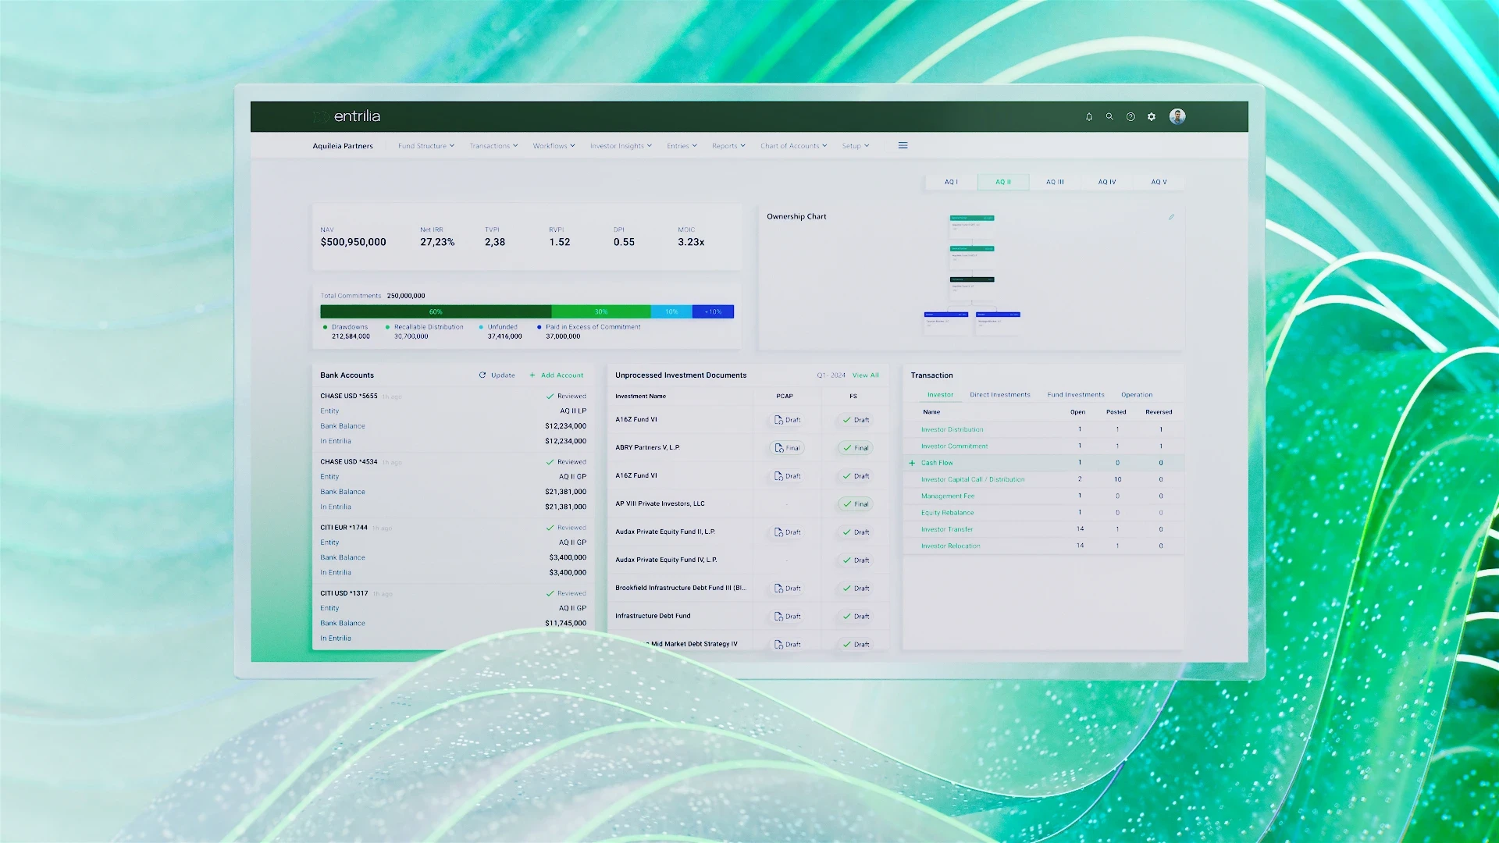Switch to the AQ I fund tab
The width and height of the screenshot is (1499, 843).
tap(951, 182)
